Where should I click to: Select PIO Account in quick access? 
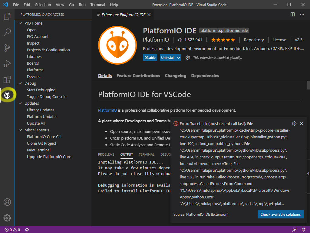coord(38,36)
